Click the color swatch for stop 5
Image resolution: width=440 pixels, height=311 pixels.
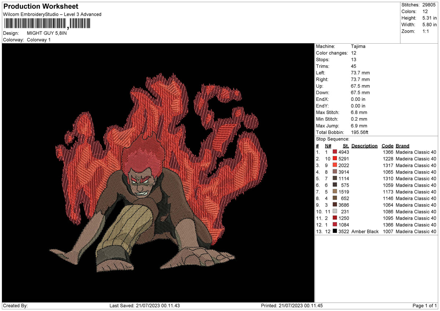pos(335,179)
